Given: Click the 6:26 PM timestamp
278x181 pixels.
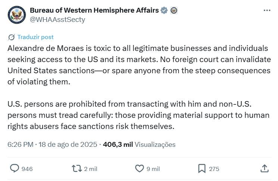Looking at the screenshot, I should [x=21, y=145].
